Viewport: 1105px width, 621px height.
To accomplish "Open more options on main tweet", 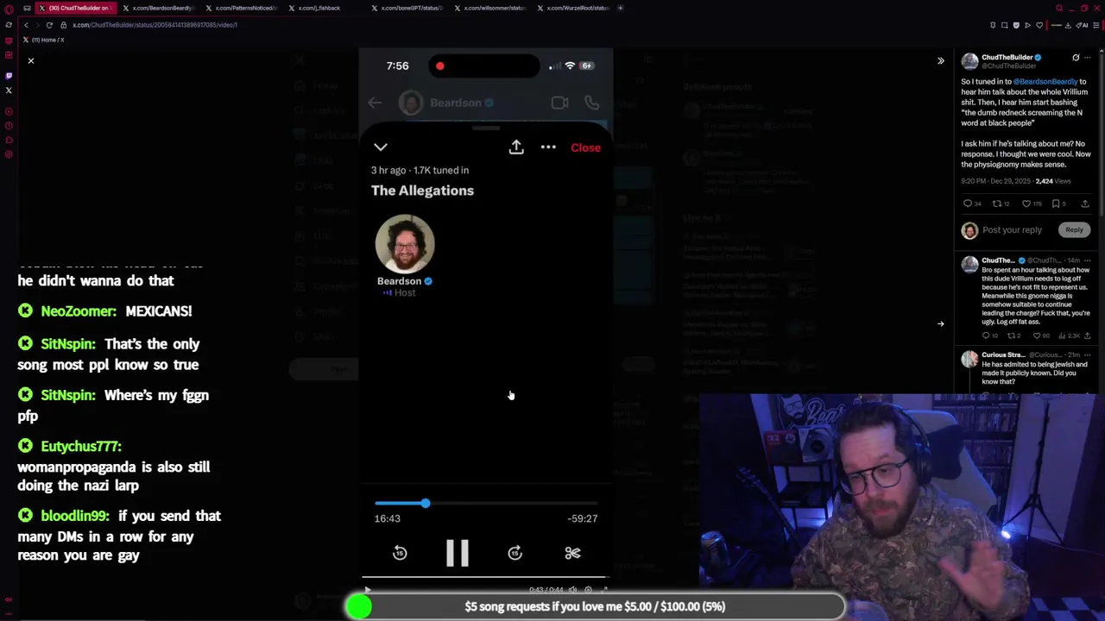I will (1088, 58).
